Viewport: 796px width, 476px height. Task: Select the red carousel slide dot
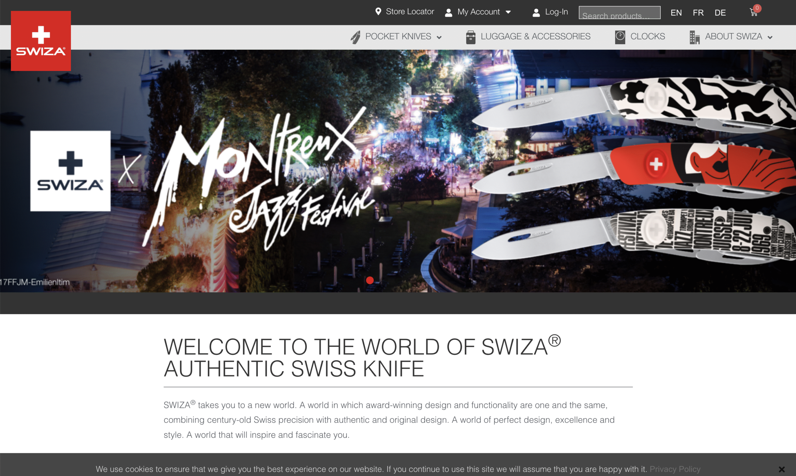(x=370, y=280)
